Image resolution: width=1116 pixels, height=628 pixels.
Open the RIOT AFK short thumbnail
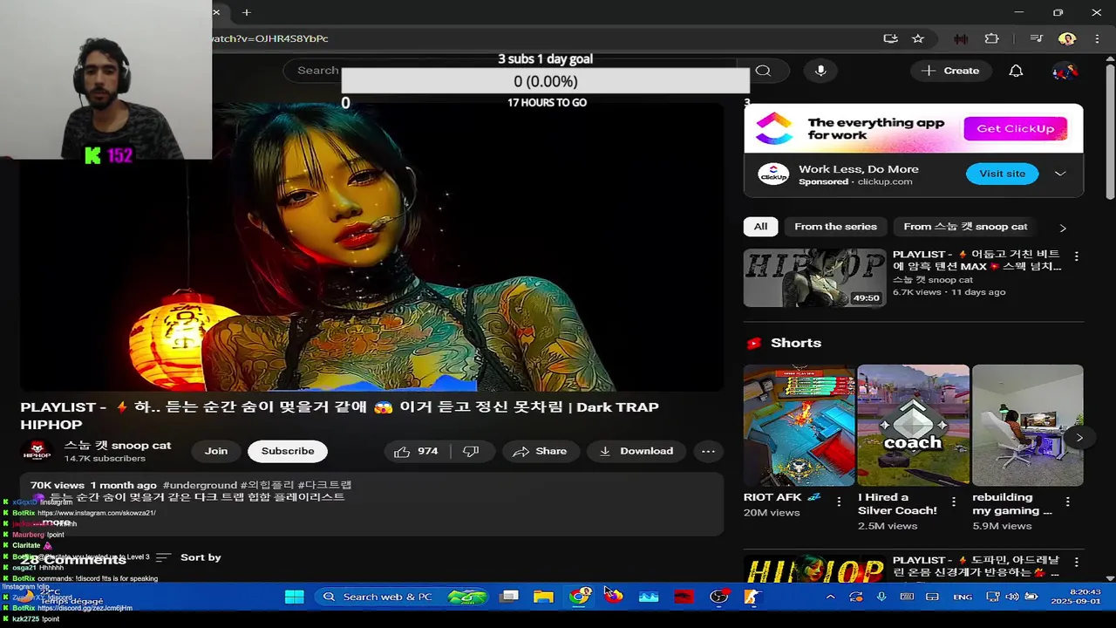click(x=799, y=425)
